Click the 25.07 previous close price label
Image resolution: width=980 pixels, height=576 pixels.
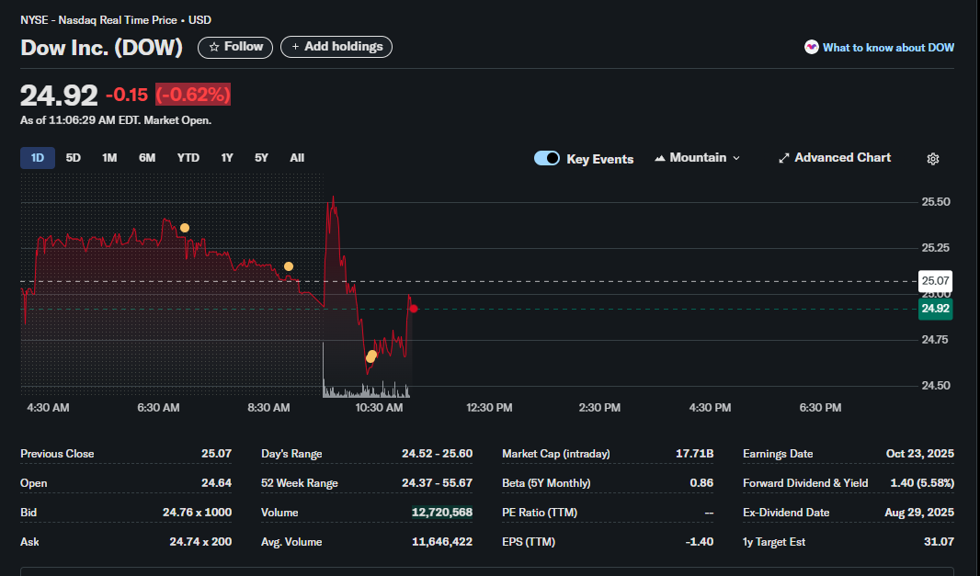tap(935, 281)
